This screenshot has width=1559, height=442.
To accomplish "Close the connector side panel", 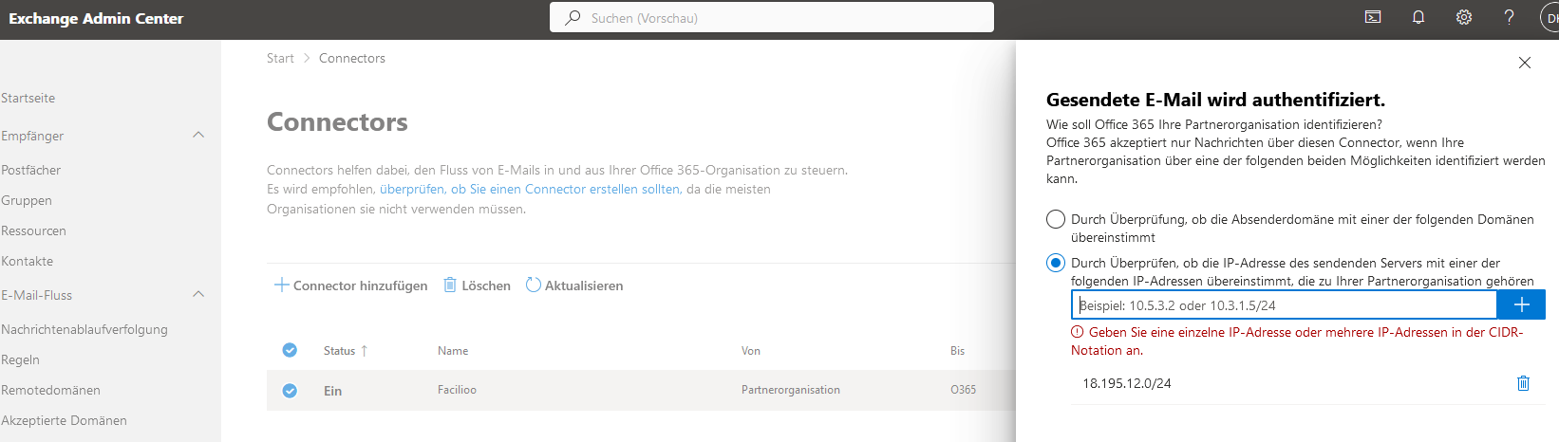I will (1525, 63).
